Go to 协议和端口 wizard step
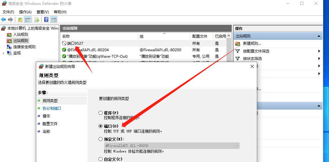 coord(52,108)
